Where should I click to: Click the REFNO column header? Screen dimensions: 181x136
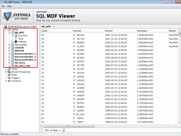[173, 31]
